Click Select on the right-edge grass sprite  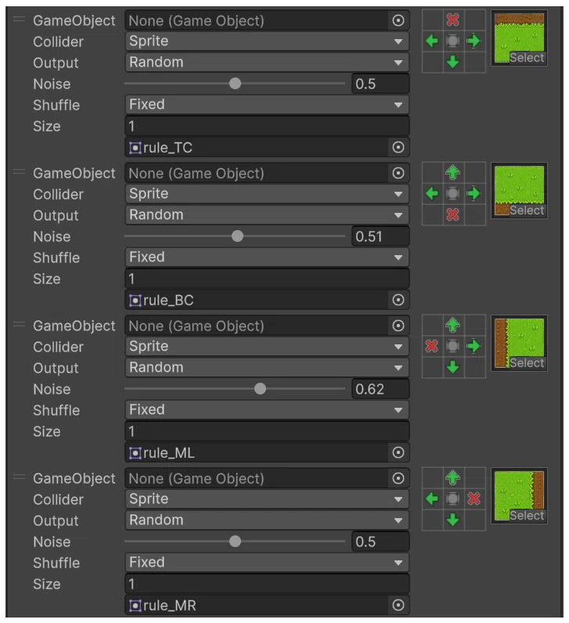(x=527, y=516)
